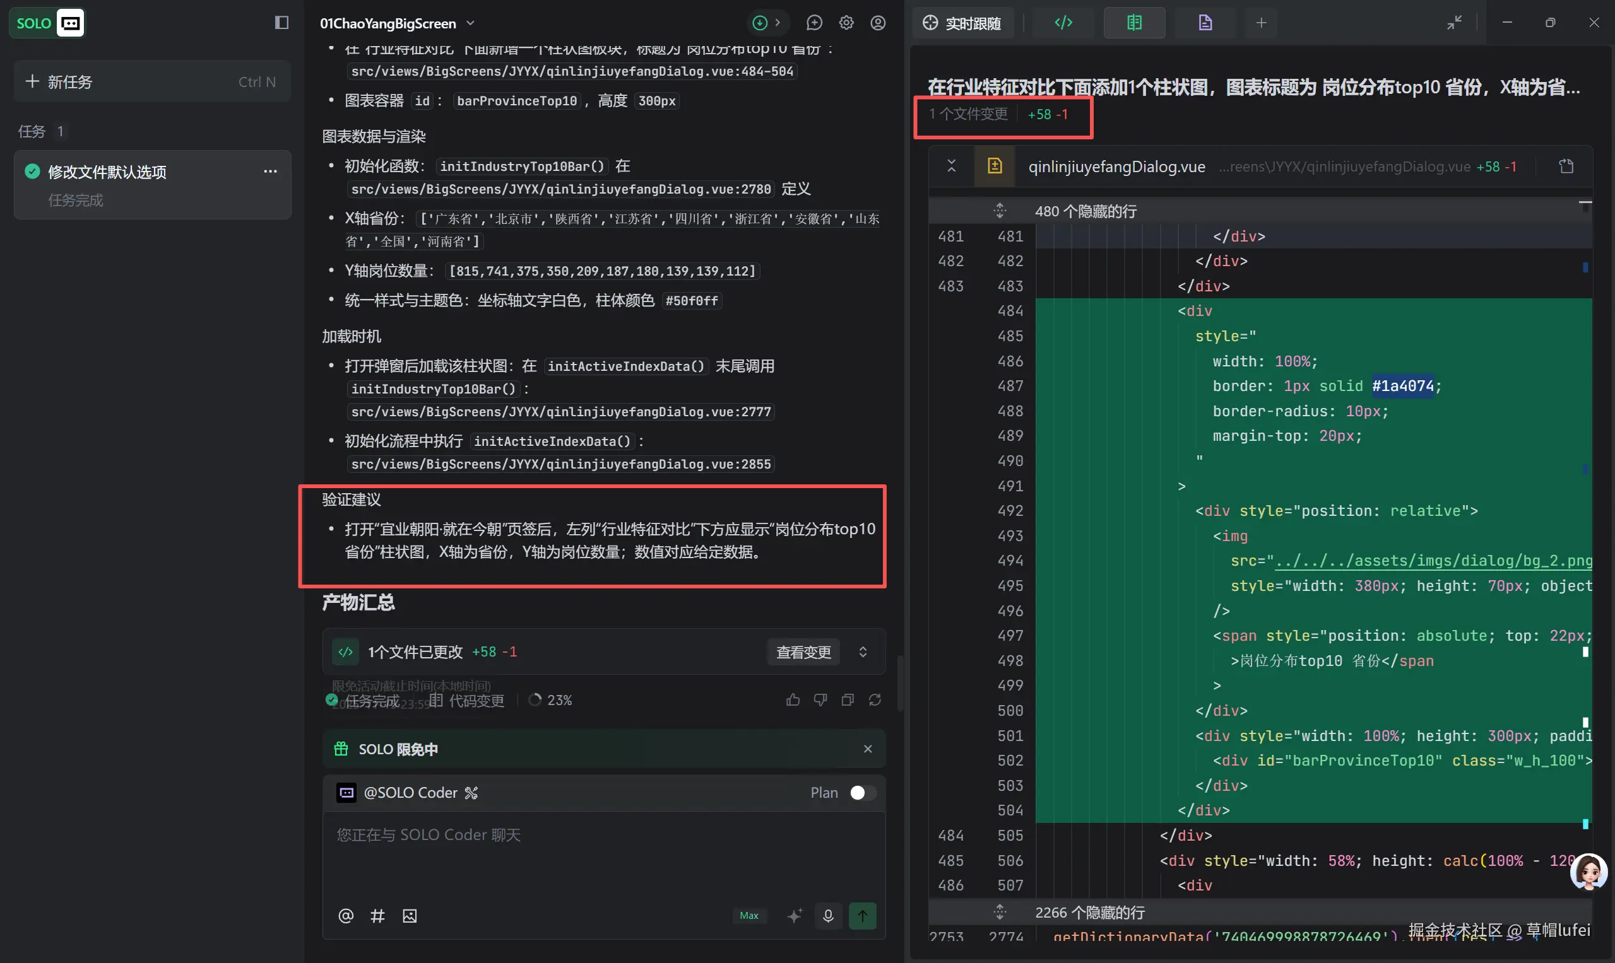Click the 查看变更 button

coord(803,651)
